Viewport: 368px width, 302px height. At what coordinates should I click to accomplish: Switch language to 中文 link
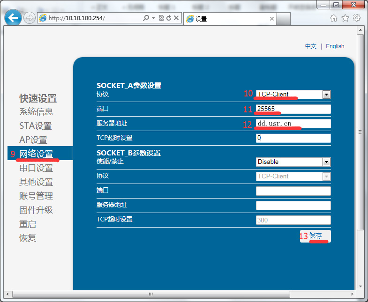click(310, 46)
